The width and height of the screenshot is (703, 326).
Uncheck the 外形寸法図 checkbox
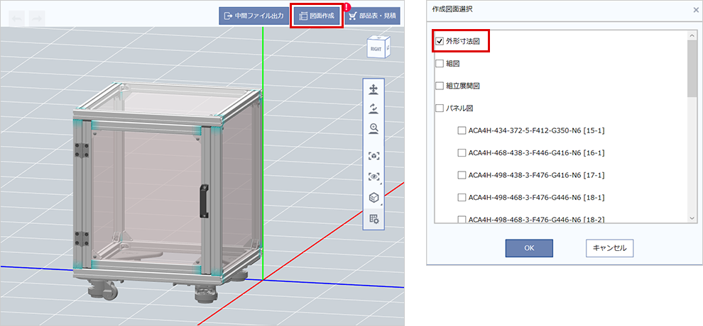pyautogui.click(x=440, y=42)
